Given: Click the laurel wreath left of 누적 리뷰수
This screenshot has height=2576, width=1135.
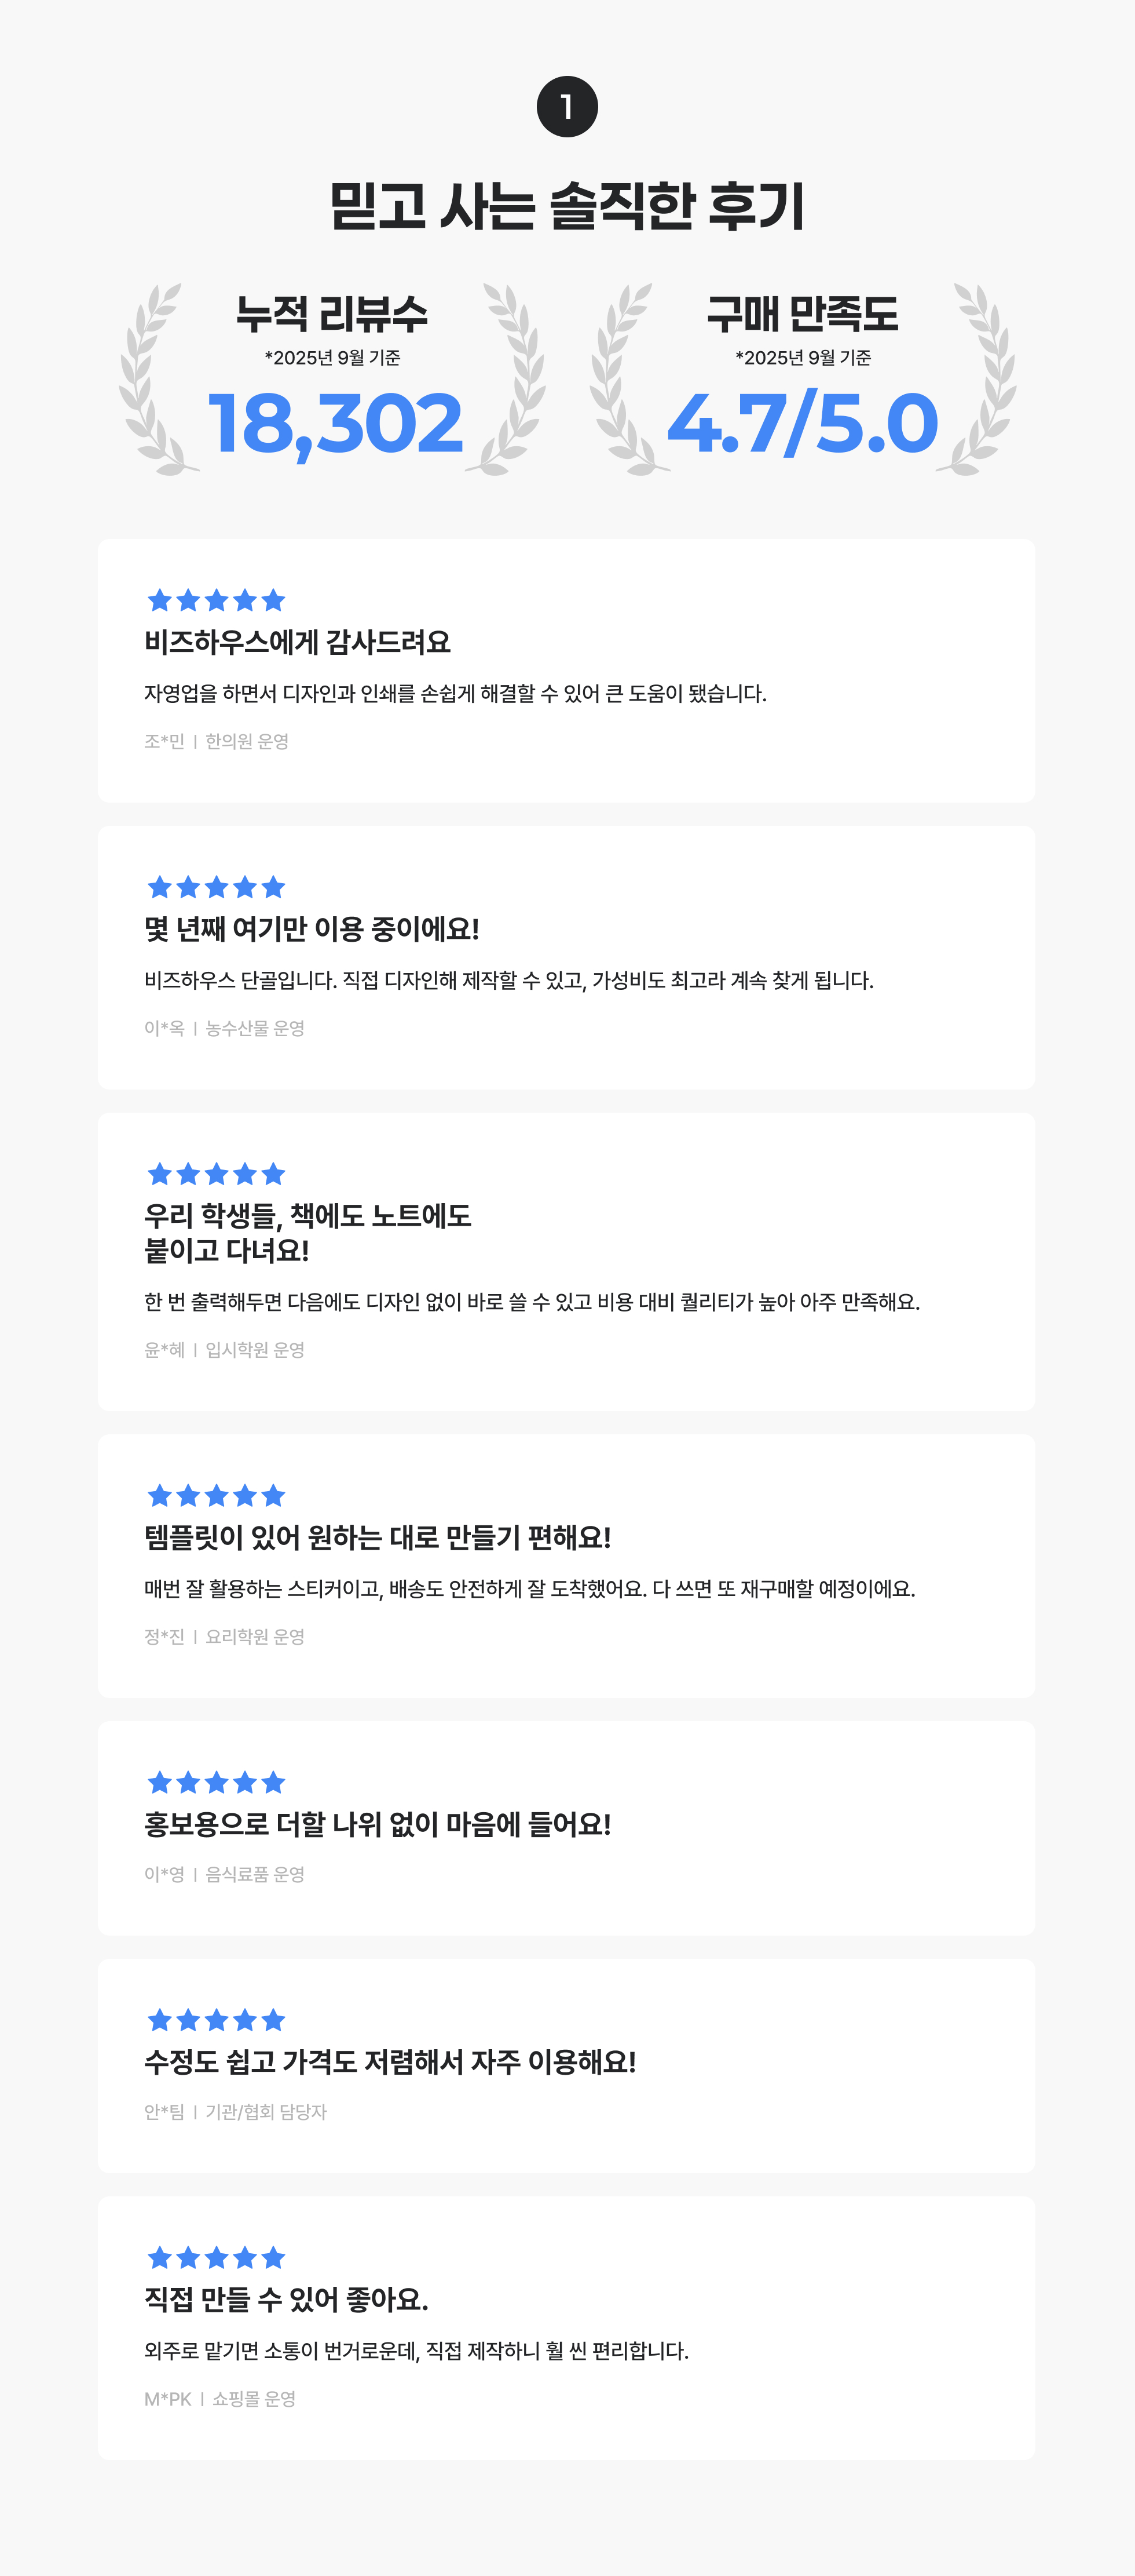Looking at the screenshot, I should point(153,380).
